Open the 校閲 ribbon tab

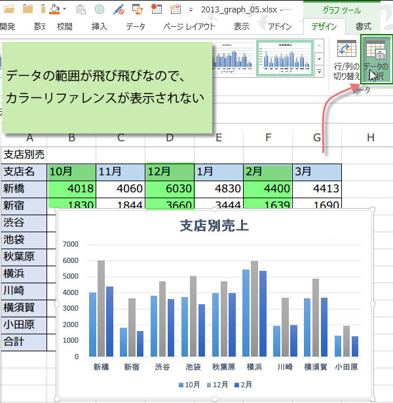point(65,26)
